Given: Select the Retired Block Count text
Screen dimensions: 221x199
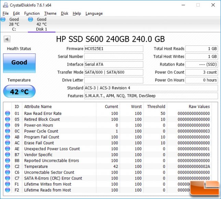Looking at the screenshot, I should [42, 119].
